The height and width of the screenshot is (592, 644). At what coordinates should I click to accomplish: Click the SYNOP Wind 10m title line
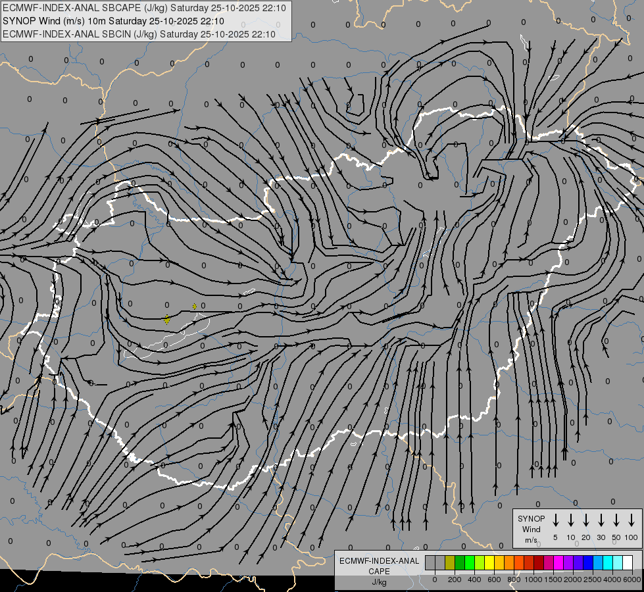tap(113, 21)
